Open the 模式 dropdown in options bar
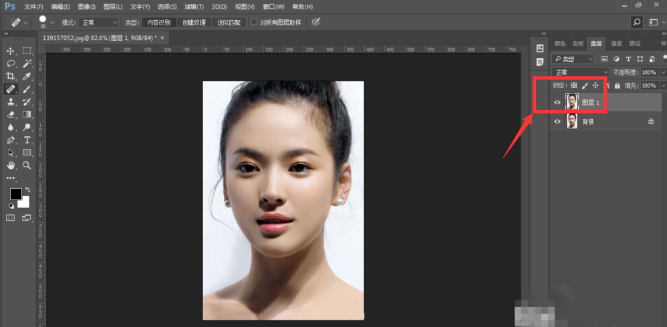The height and width of the screenshot is (327, 667). point(98,22)
